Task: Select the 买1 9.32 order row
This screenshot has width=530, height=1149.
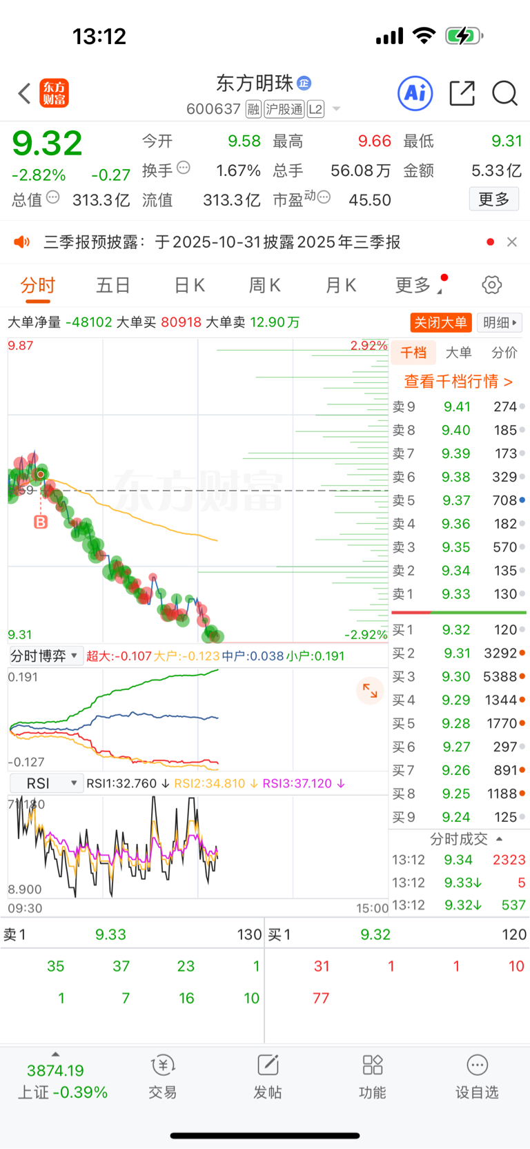Action: pyautogui.click(x=459, y=629)
